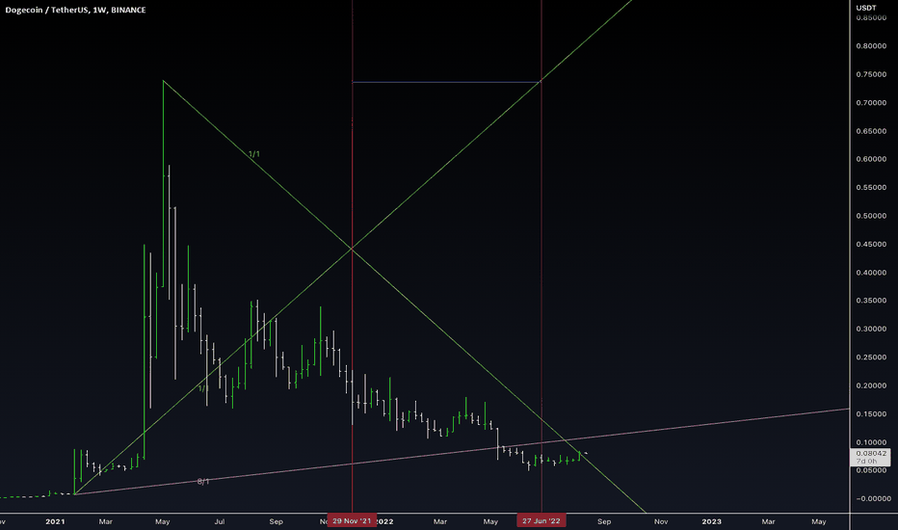Click the USDT currency label
Viewport: 898px width, 530px height.
[x=866, y=8]
